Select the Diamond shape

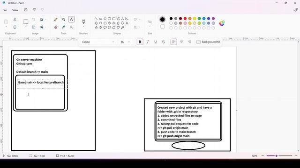pos(96,23)
